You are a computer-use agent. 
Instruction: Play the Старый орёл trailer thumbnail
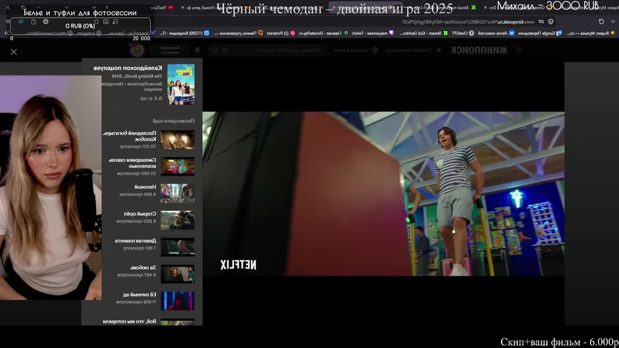tap(177, 220)
